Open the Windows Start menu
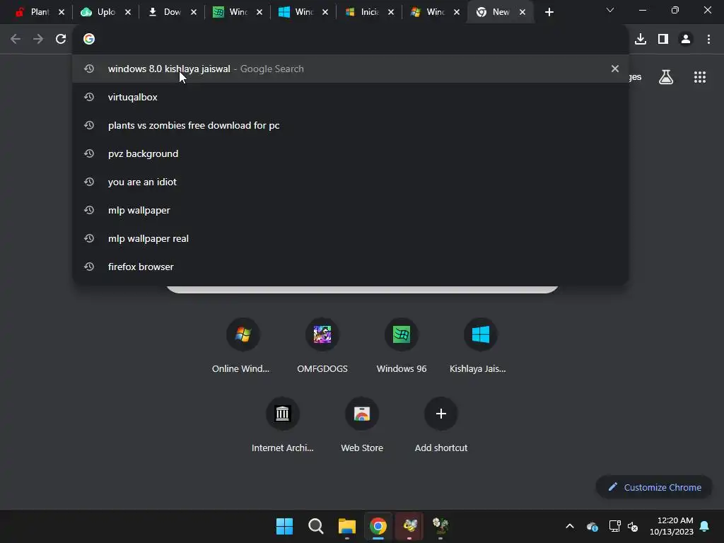The image size is (724, 543). (284, 526)
